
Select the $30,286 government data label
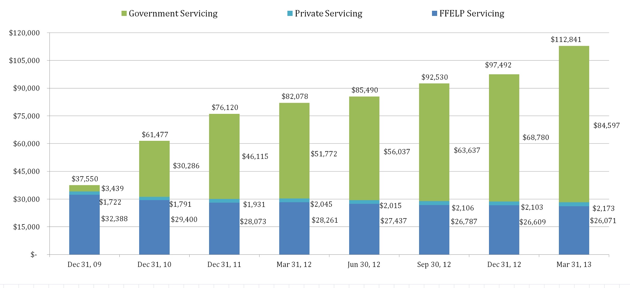click(x=186, y=166)
